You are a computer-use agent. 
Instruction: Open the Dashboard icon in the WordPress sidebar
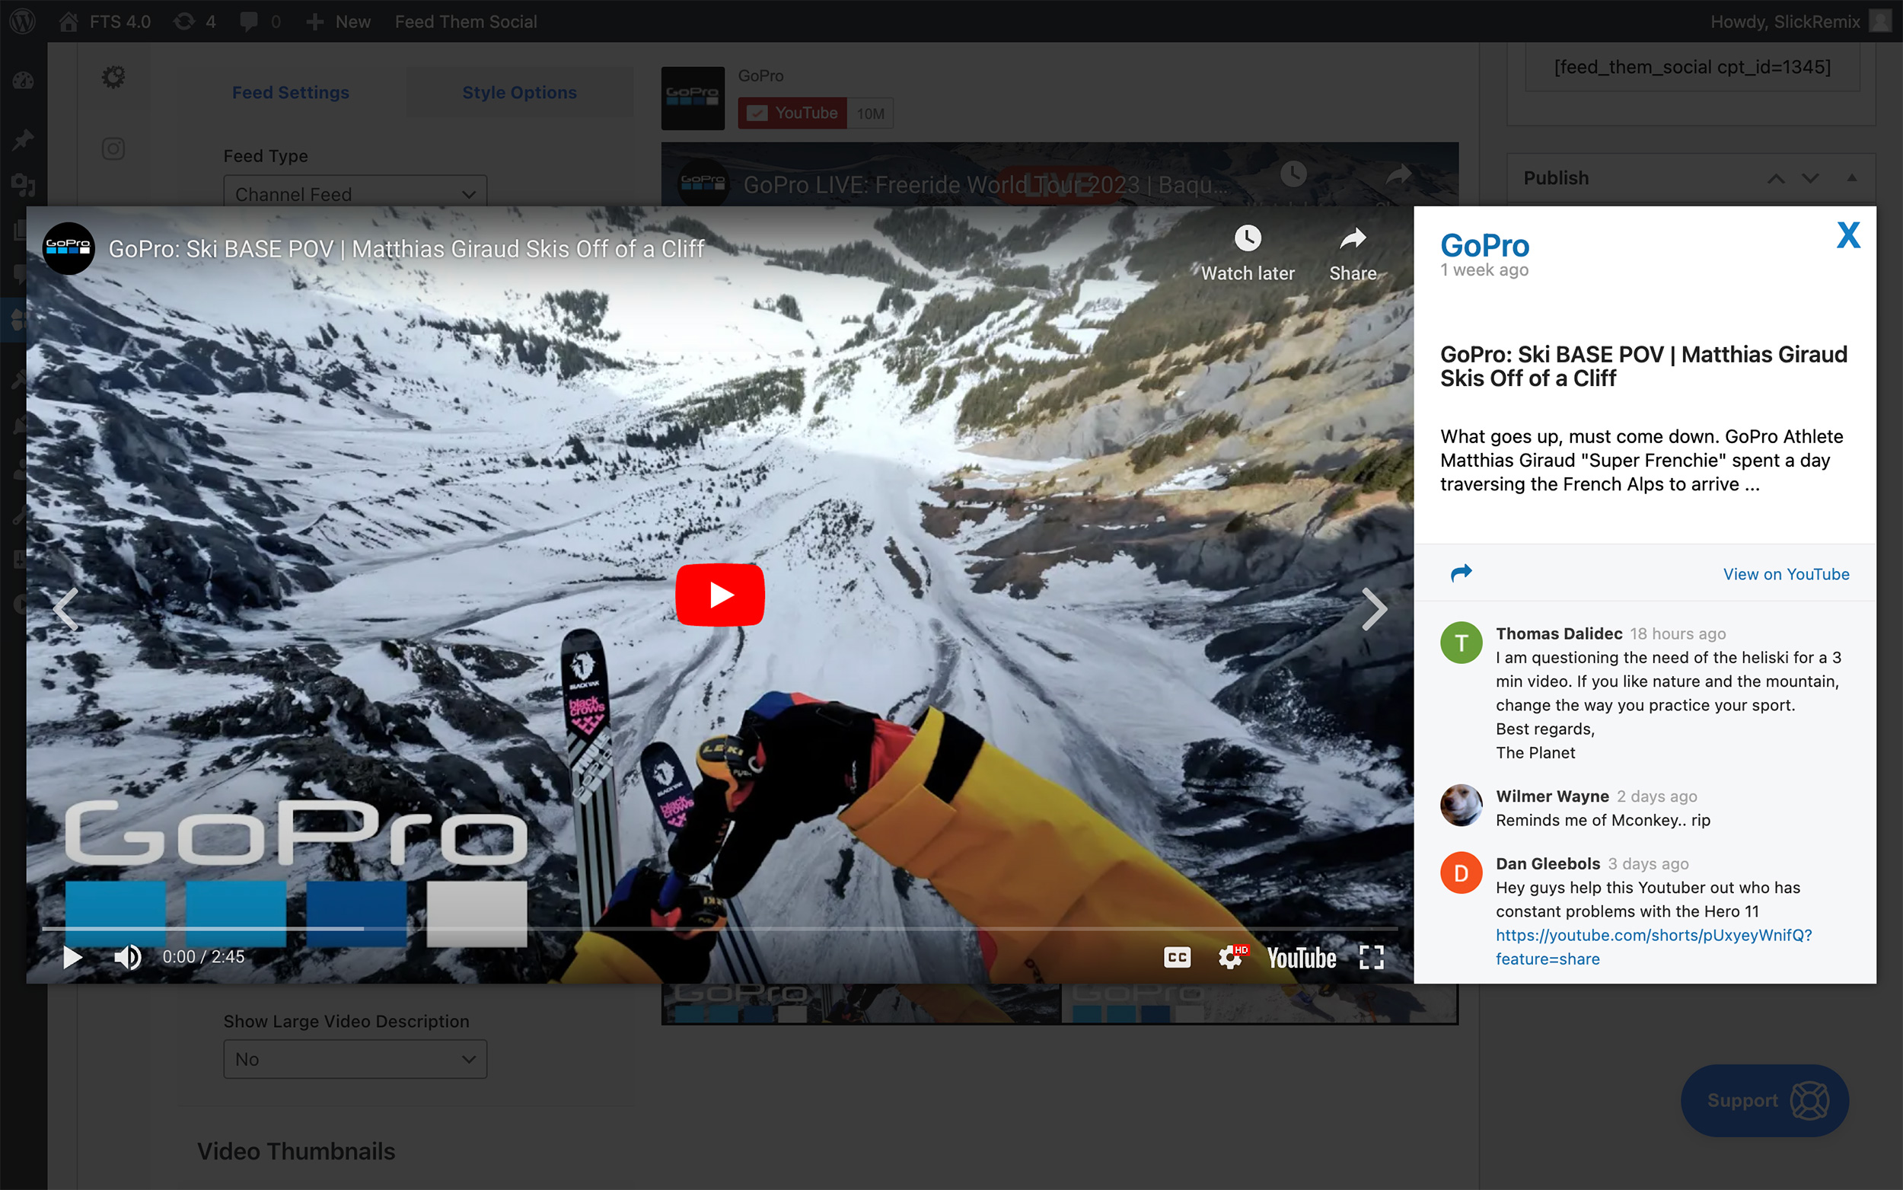click(x=23, y=80)
